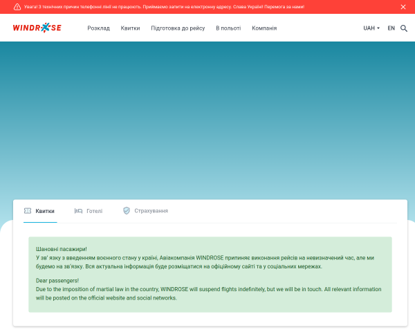
Task: Open the Компанія menu
Action: click(264, 28)
